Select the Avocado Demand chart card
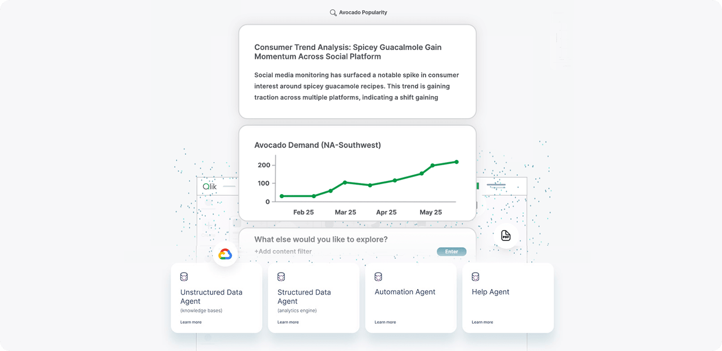This screenshot has width=722, height=351. (357, 173)
